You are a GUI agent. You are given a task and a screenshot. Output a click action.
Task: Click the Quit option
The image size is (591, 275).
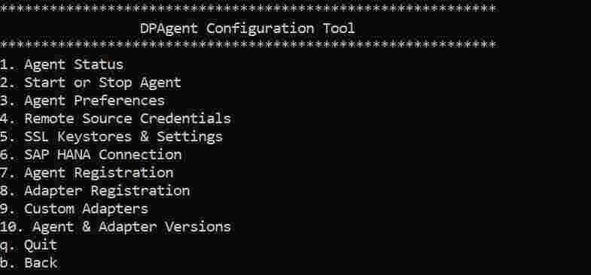29,245
